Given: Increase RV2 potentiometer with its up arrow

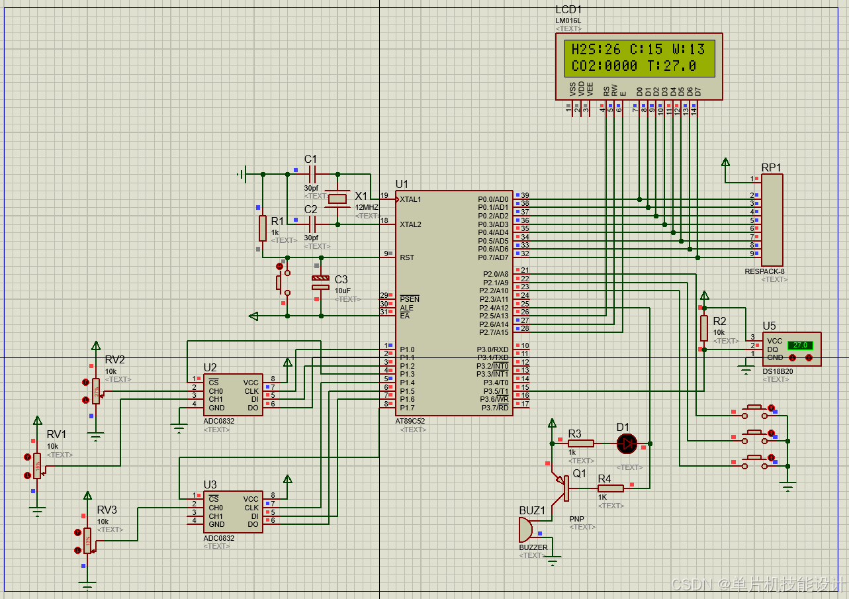Looking at the screenshot, I should (x=85, y=383).
